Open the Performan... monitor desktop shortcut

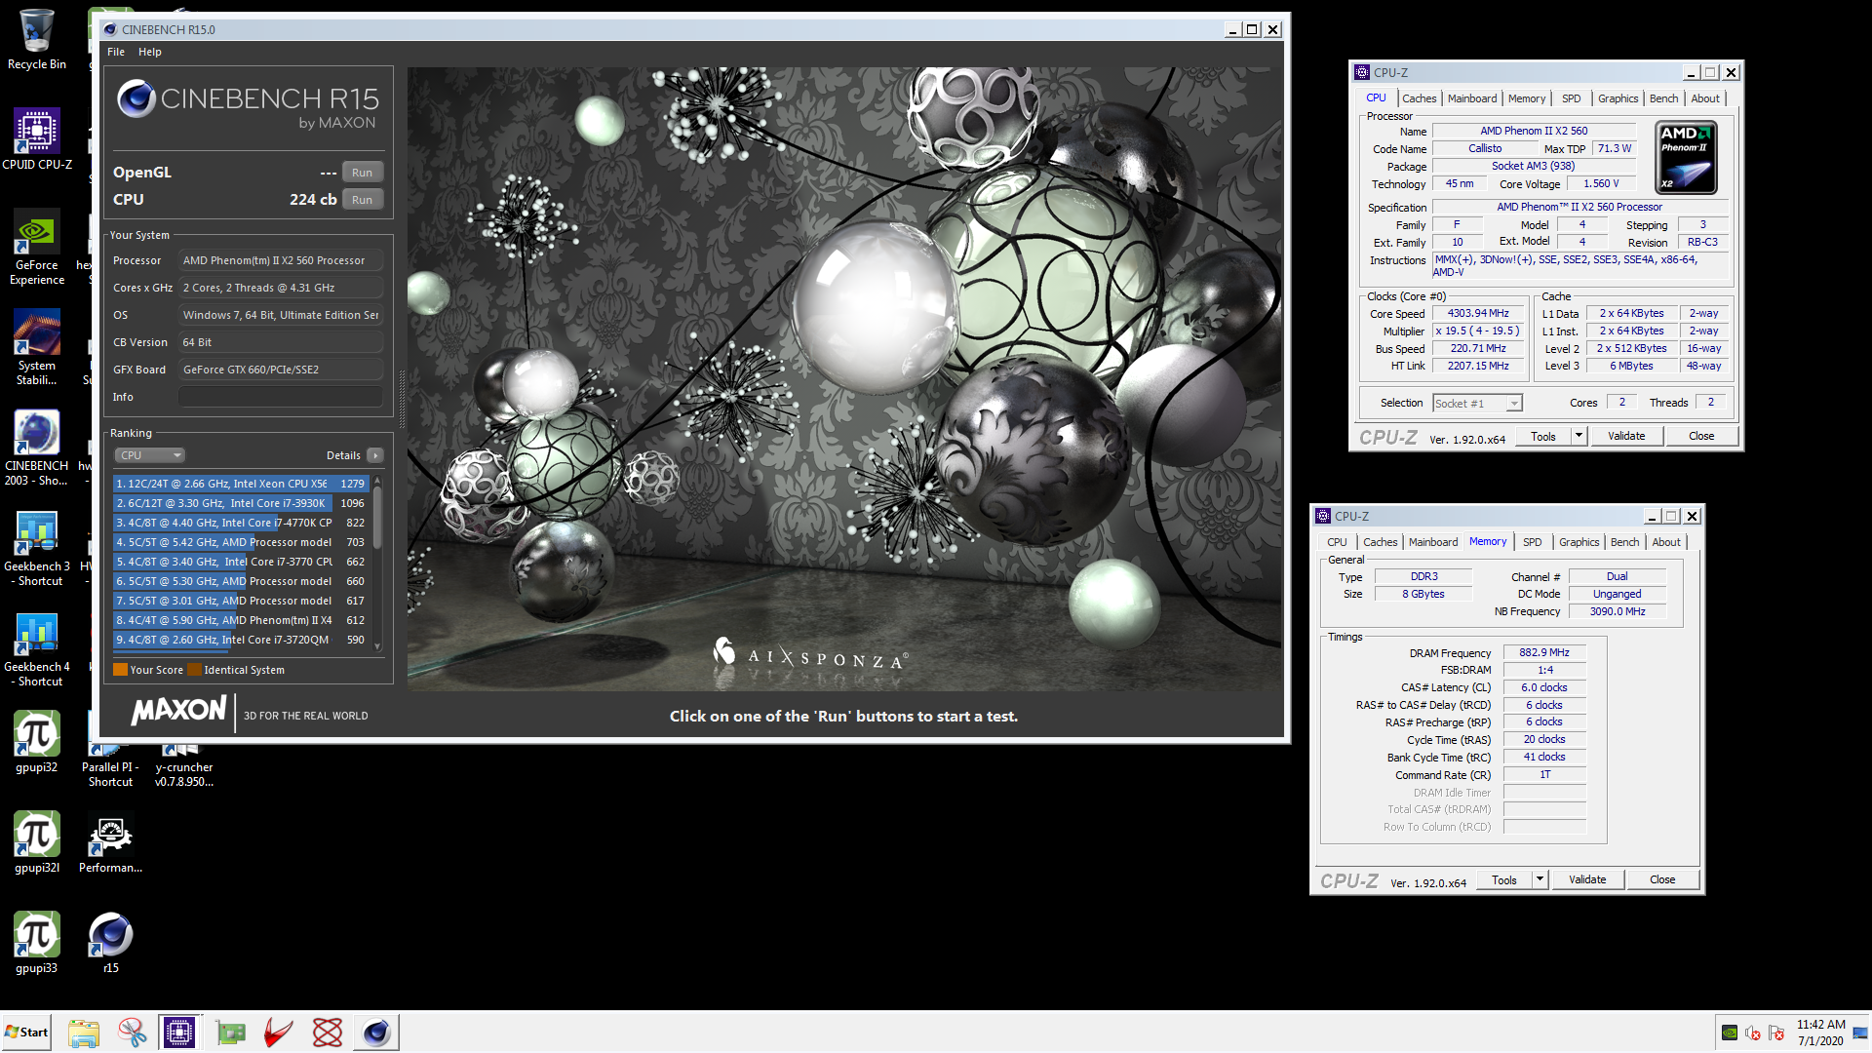tap(110, 842)
